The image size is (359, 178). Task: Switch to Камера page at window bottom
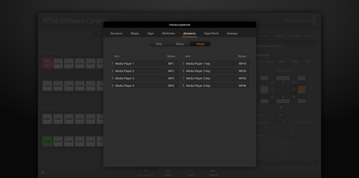coord(213,172)
